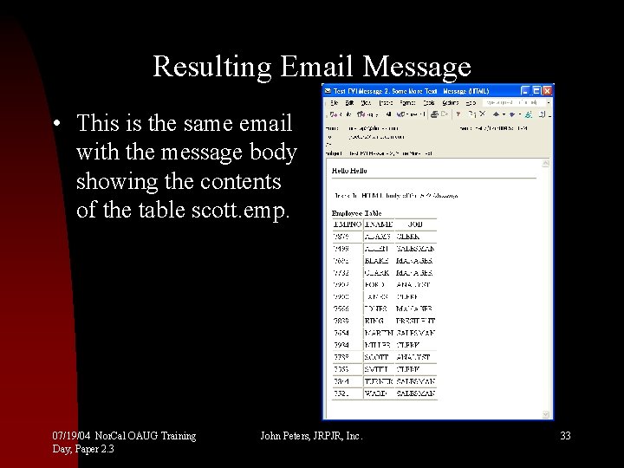Open the File menu
This screenshot has width=624, height=468.
pyautogui.click(x=335, y=102)
